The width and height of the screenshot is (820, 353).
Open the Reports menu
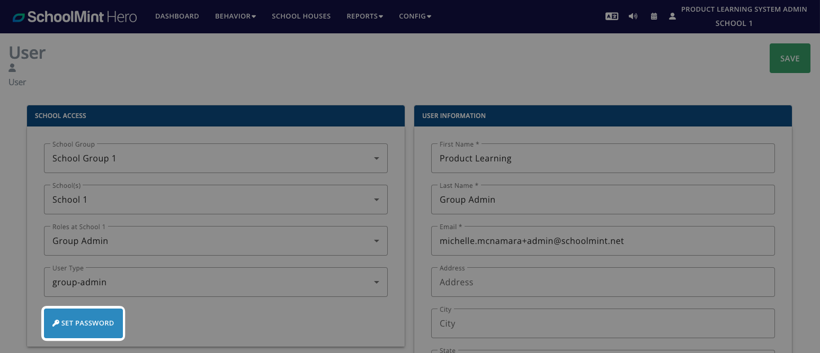(365, 16)
